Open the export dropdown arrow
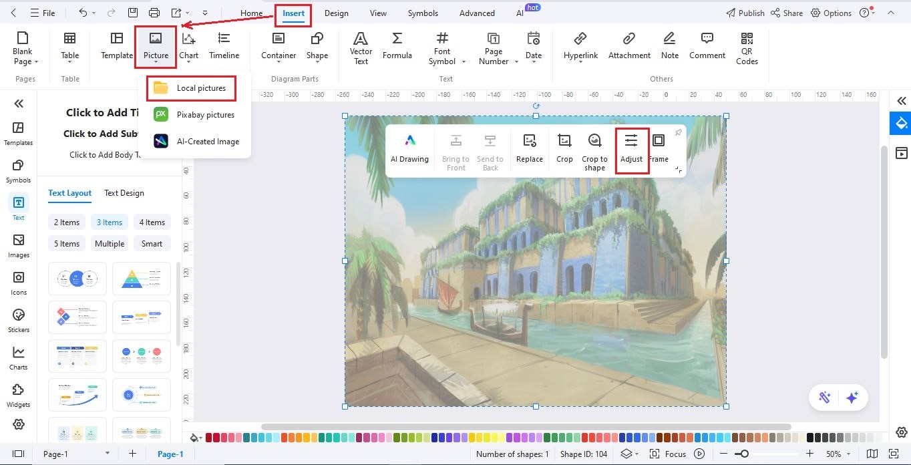Screen dimensions: 911x465 point(188,13)
